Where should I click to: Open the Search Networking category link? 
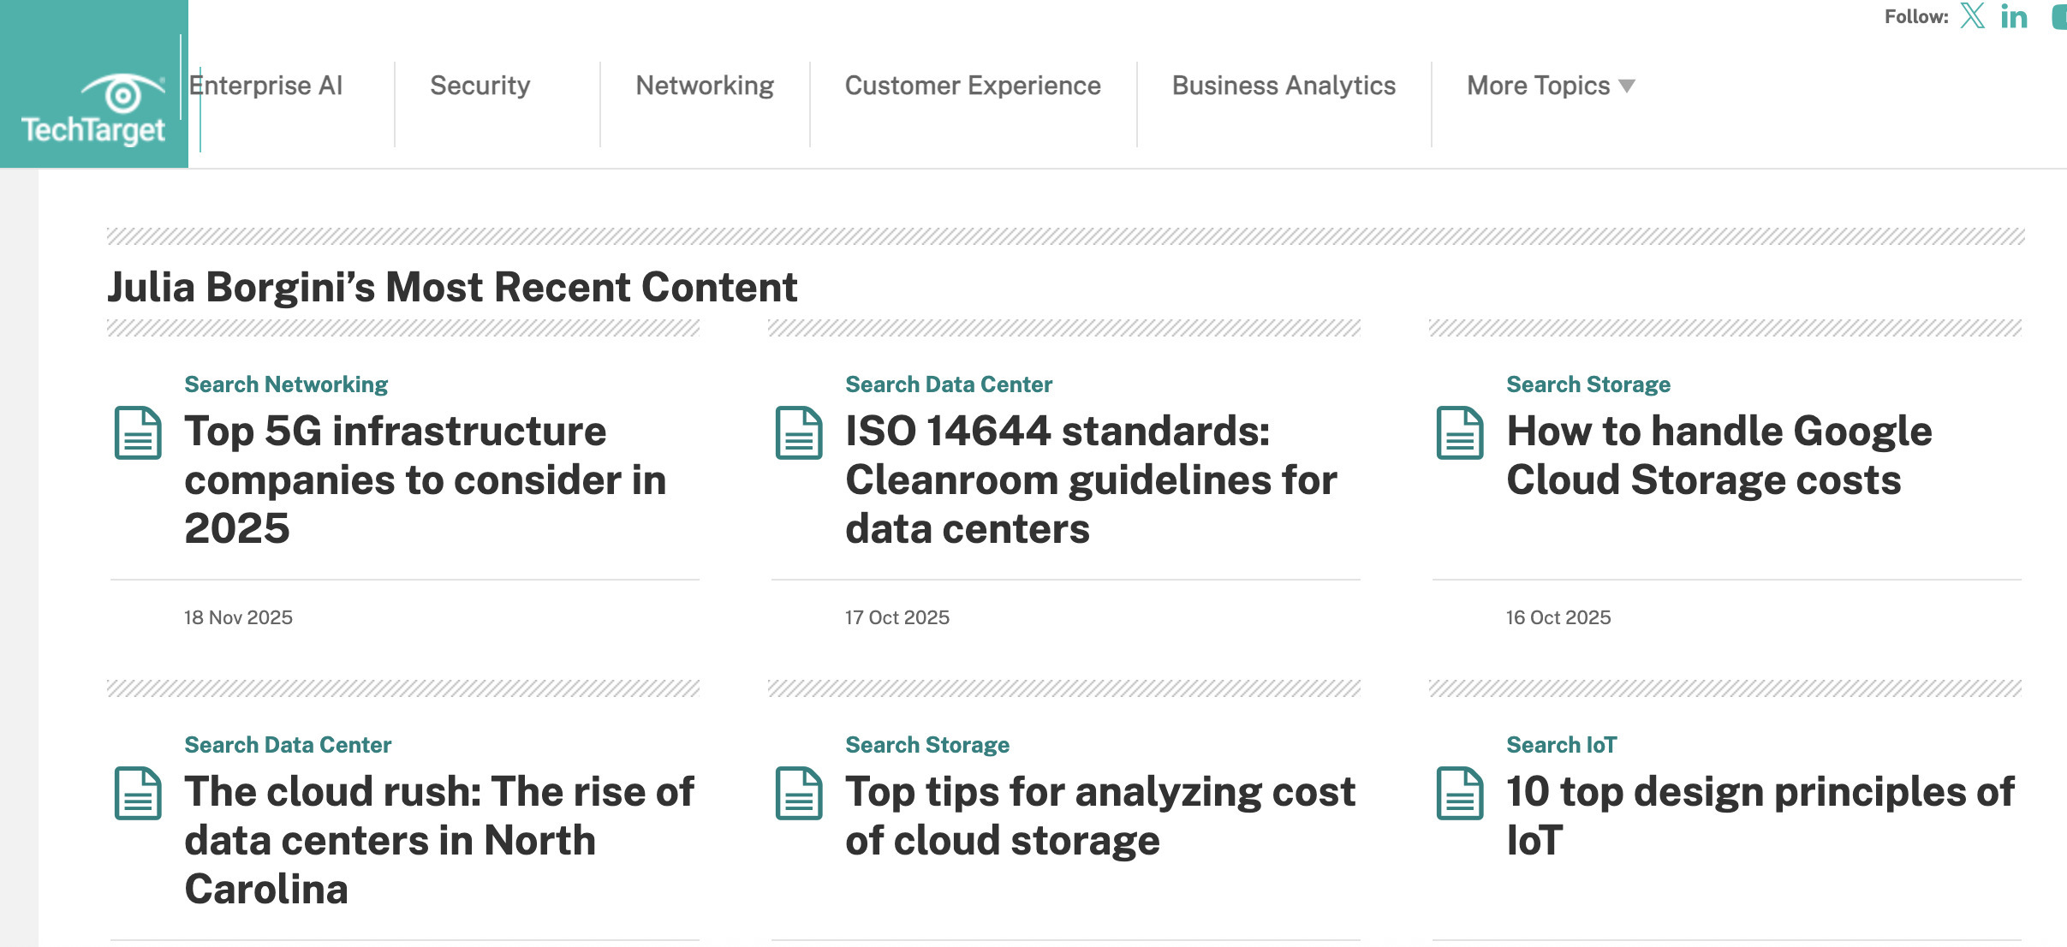(286, 384)
